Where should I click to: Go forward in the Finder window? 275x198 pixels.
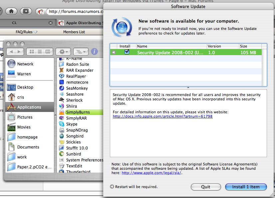point(20,51)
